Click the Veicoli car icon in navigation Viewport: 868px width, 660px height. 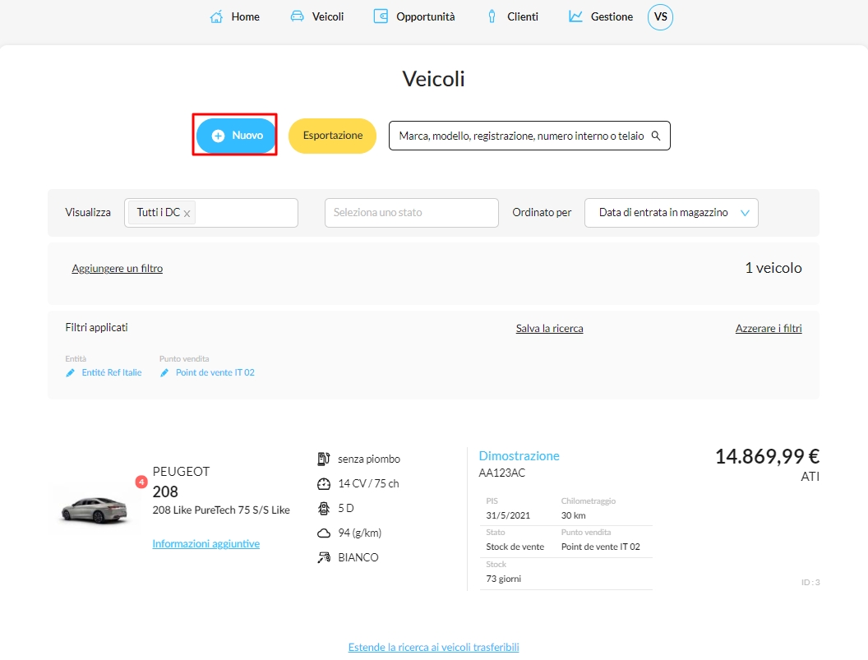pos(298,16)
